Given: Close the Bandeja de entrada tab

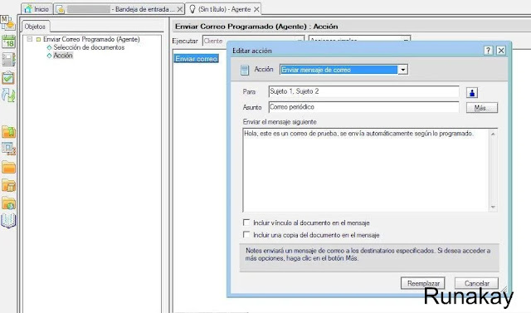Looking at the screenshot, I should coord(180,9).
